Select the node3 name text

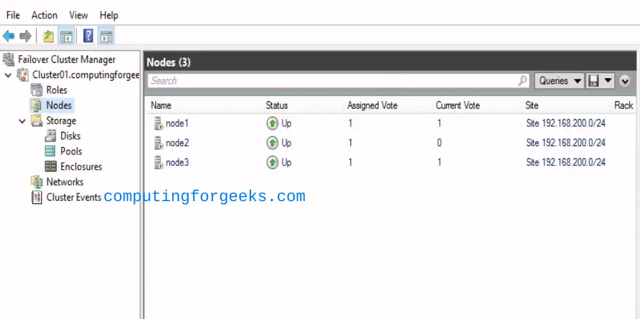(x=177, y=163)
